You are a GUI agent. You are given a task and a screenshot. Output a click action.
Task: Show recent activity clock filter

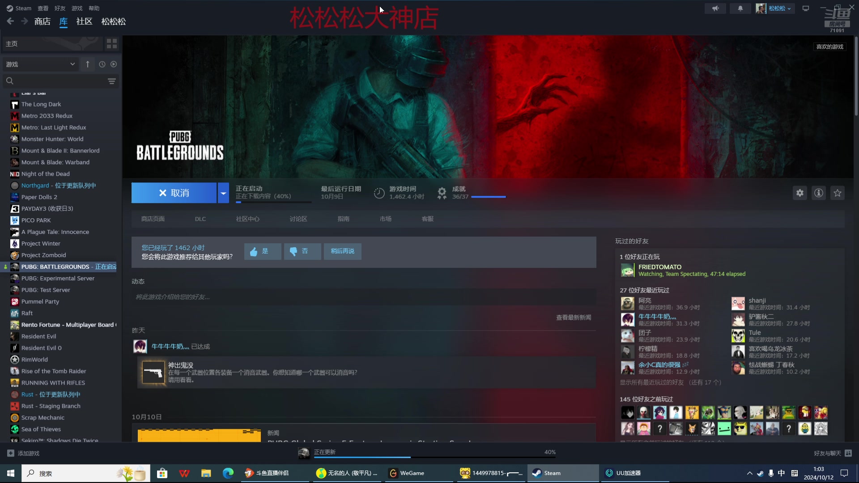(x=102, y=64)
